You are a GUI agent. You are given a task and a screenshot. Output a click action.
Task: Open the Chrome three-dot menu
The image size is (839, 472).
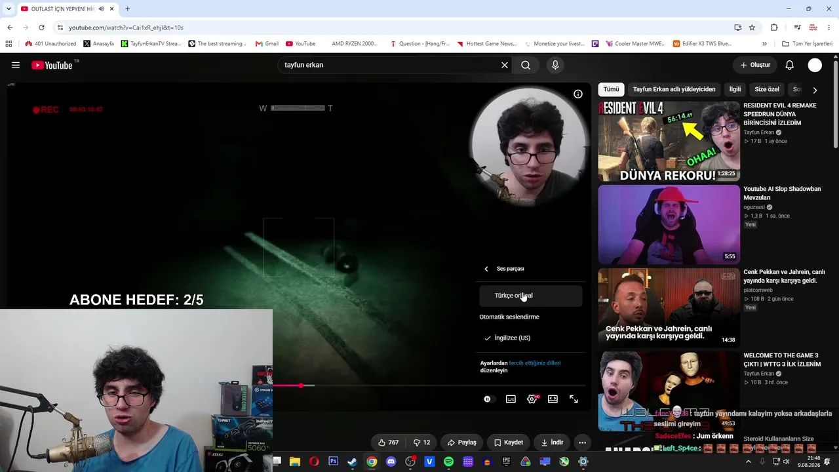(x=829, y=28)
